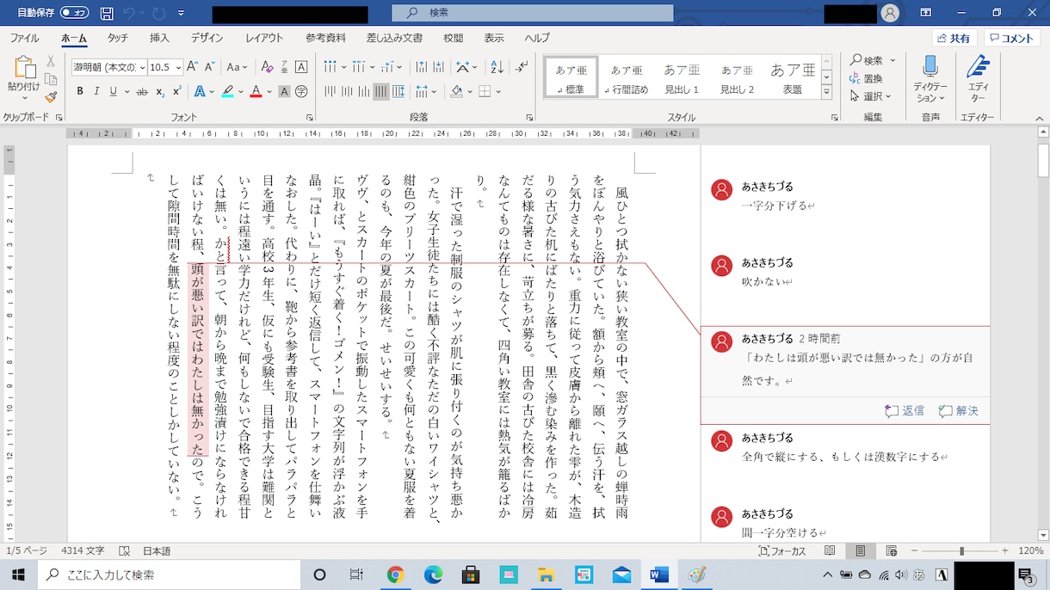Click the Format Painter brush icon
Screen dimensions: 1050x590
click(51, 97)
